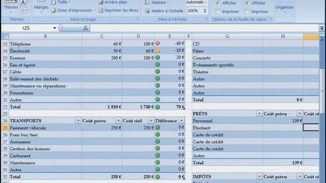Viewport: 326px width, 183px height.
Task: Open Options de la feuille dialog launcher
Action: [x=270, y=19]
